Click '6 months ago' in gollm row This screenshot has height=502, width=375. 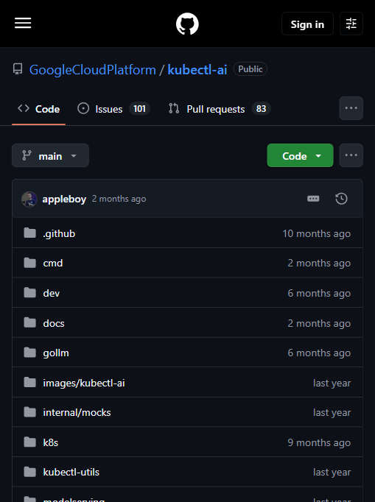(319, 353)
